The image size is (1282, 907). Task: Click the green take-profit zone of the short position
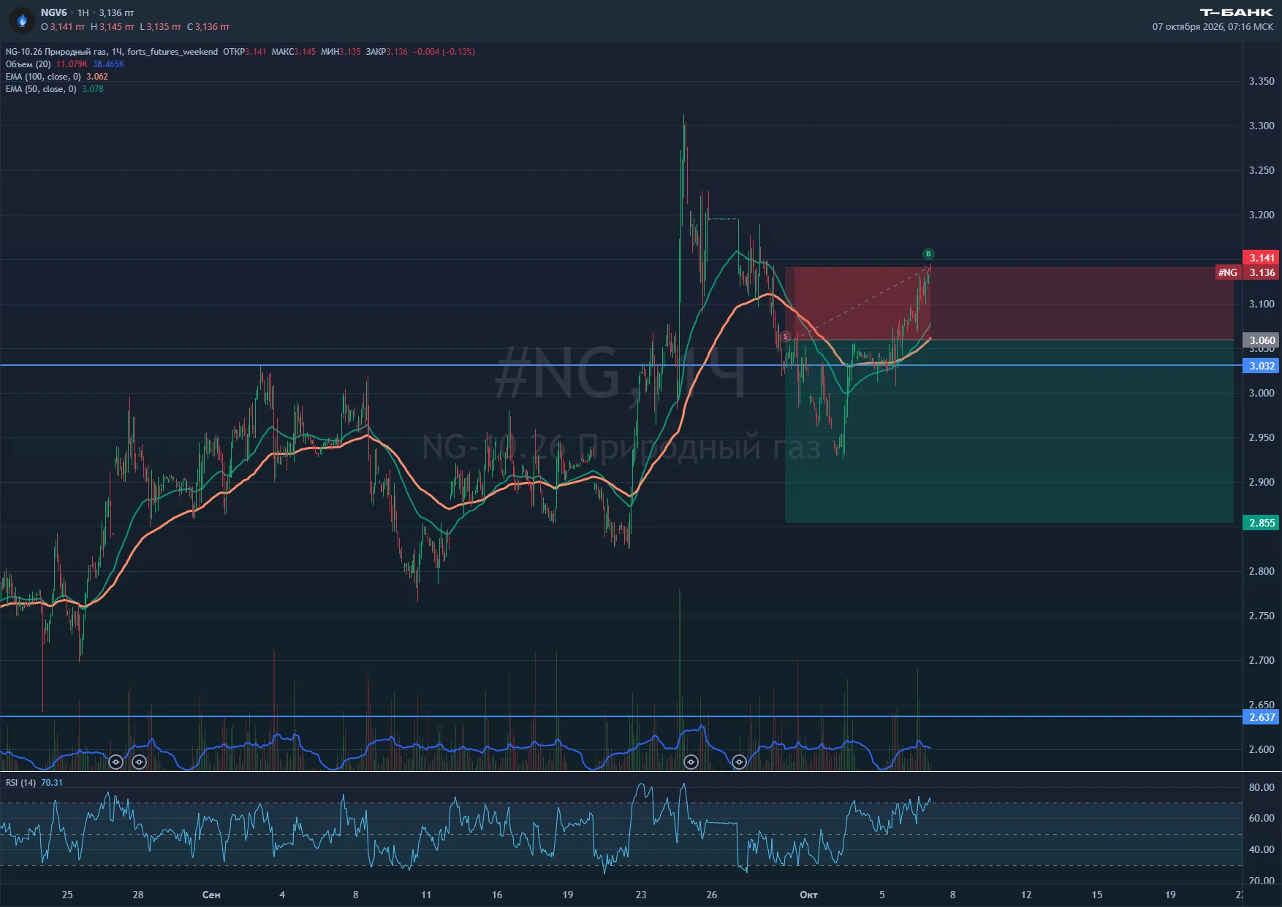1009,431
